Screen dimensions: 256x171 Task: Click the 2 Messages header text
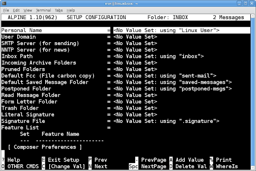pyautogui.click(x=228, y=18)
